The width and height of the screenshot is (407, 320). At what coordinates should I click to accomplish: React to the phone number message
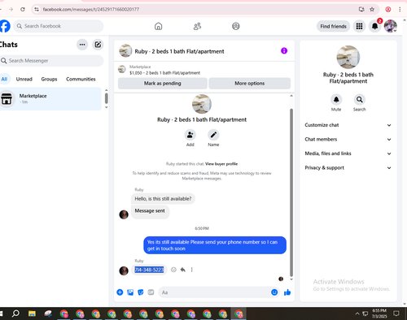click(173, 270)
